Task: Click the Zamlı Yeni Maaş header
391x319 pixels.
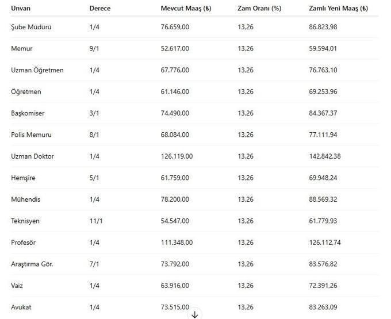Action: click(x=338, y=8)
